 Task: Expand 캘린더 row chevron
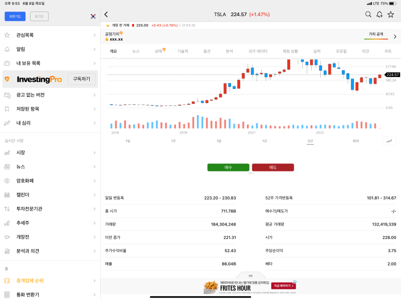pyautogui.click(x=94, y=195)
